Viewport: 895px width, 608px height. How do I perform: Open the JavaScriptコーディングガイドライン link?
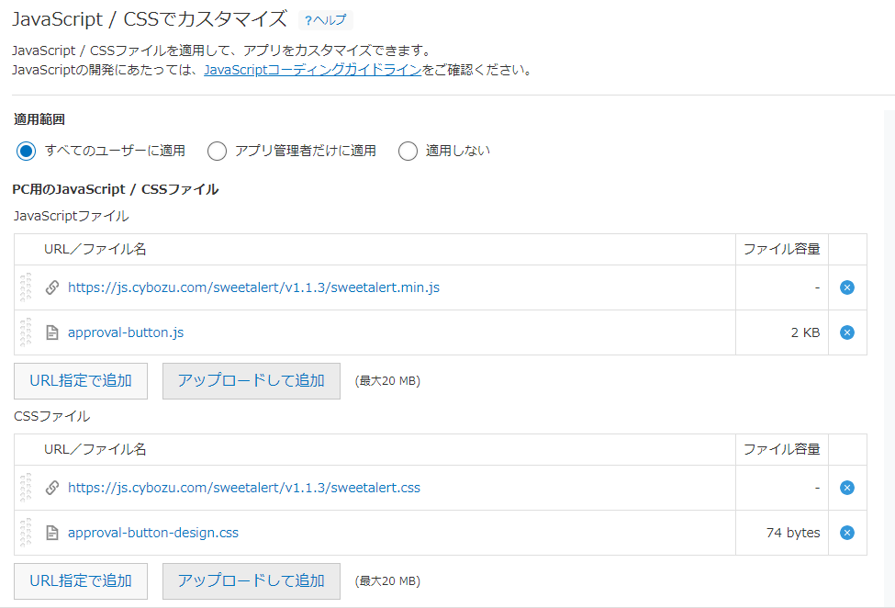pyautogui.click(x=313, y=70)
